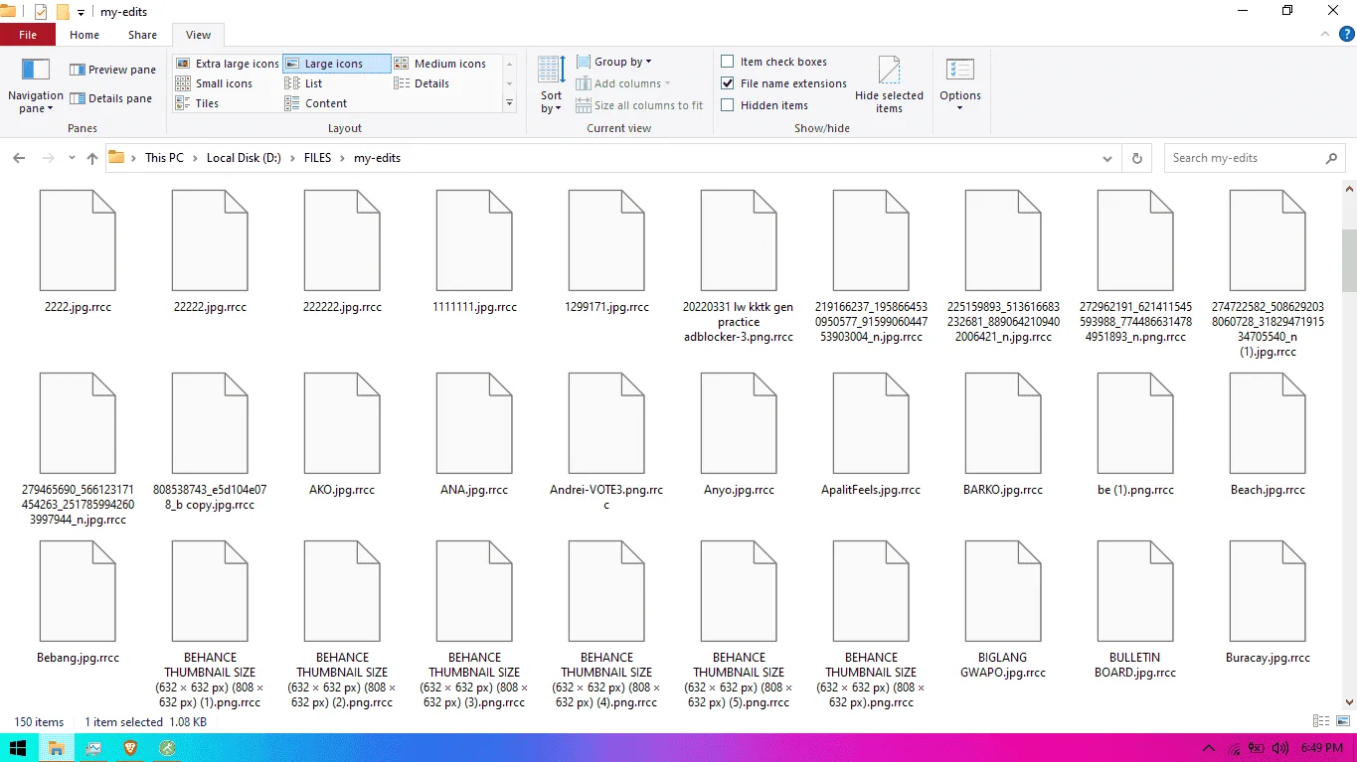Open Windows Start menu
Viewport: 1357px width, 762px height.
[x=18, y=748]
